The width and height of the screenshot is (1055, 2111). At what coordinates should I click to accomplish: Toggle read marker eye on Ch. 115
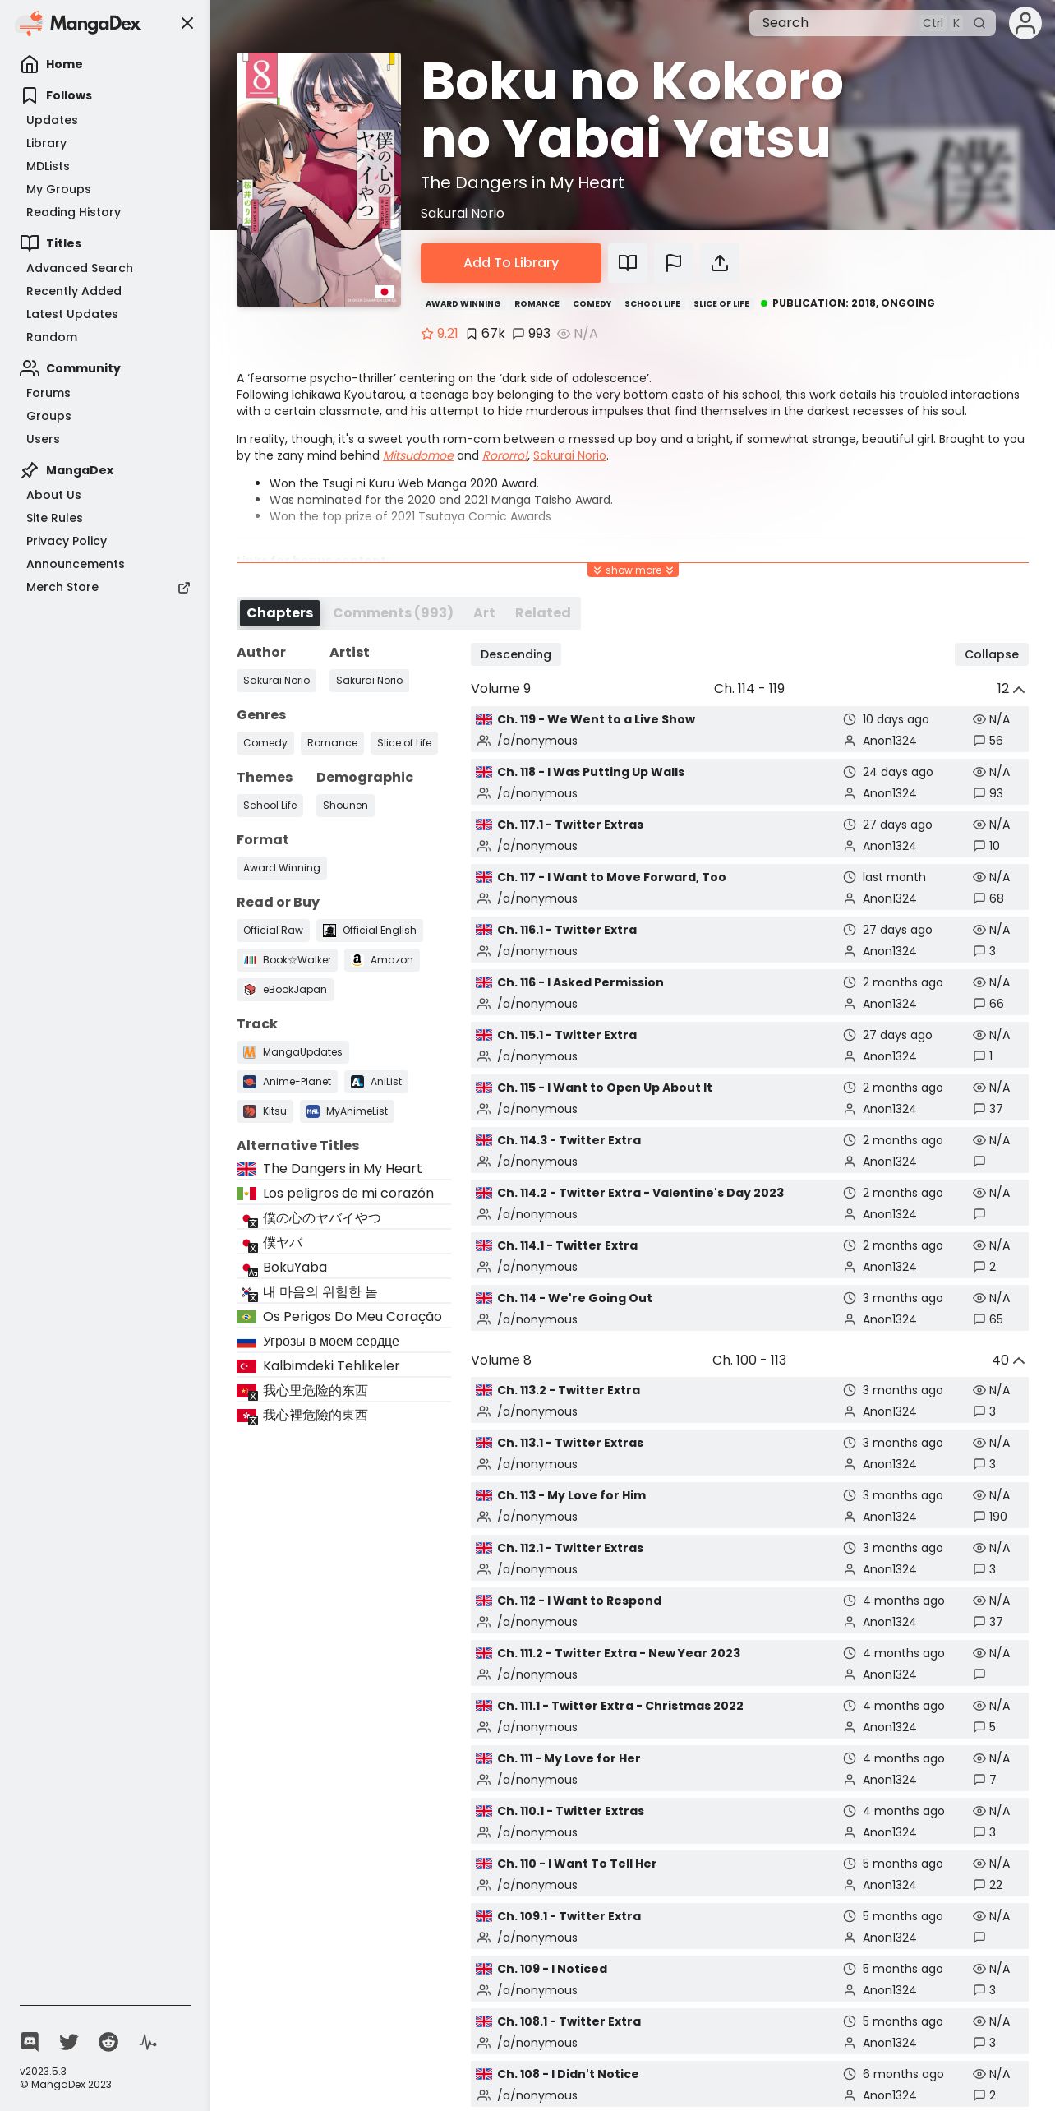(x=979, y=1088)
